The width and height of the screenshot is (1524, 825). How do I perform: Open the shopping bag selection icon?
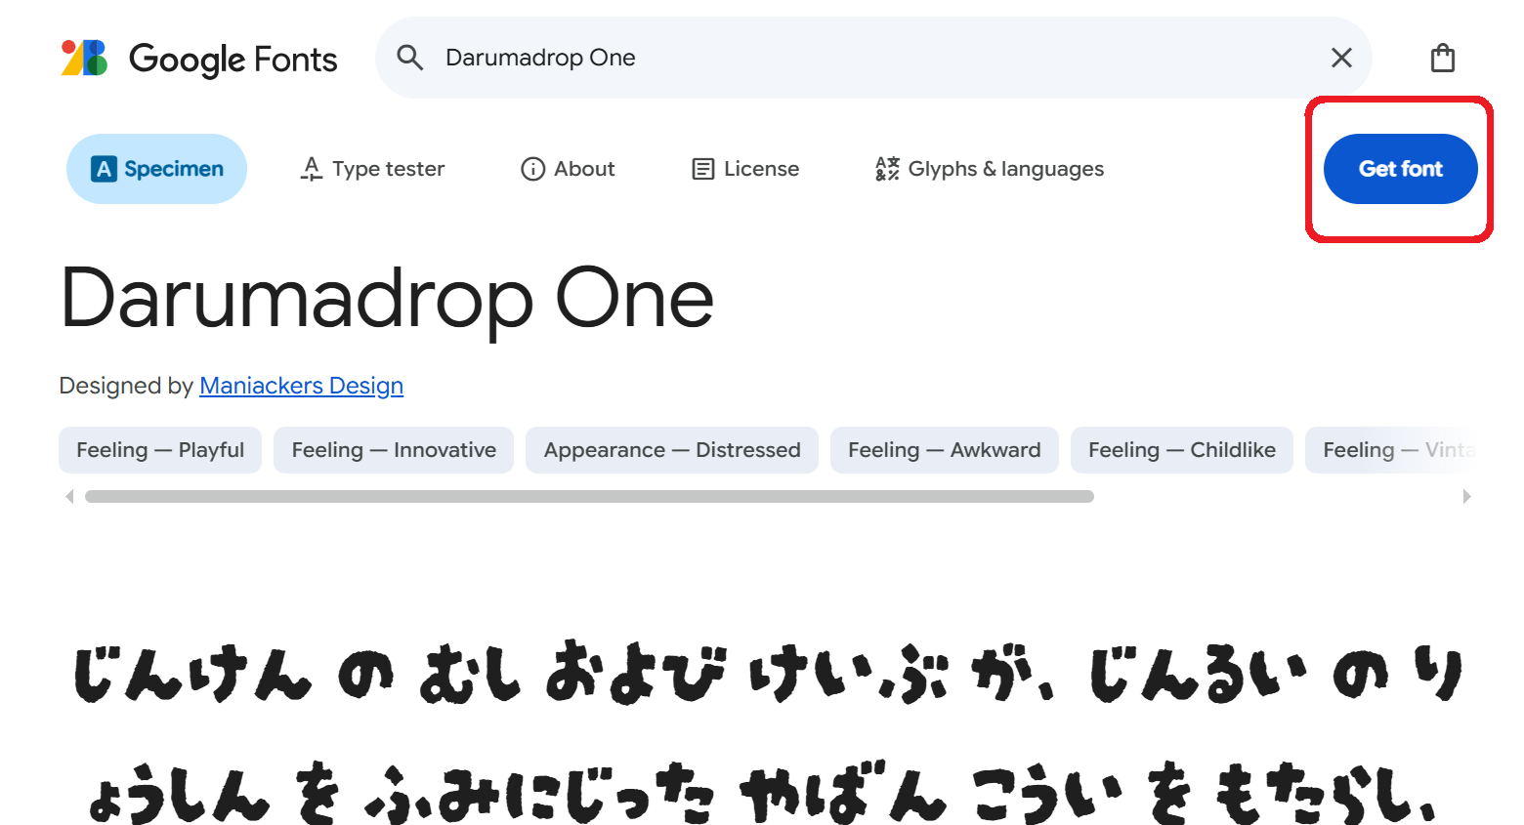[1442, 58]
